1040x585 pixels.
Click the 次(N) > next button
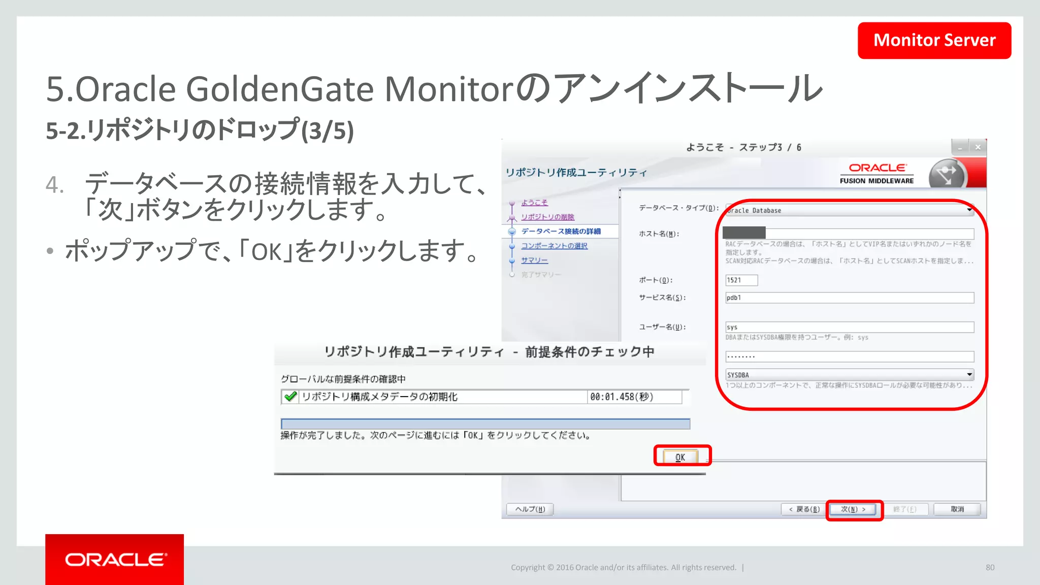pos(853,509)
